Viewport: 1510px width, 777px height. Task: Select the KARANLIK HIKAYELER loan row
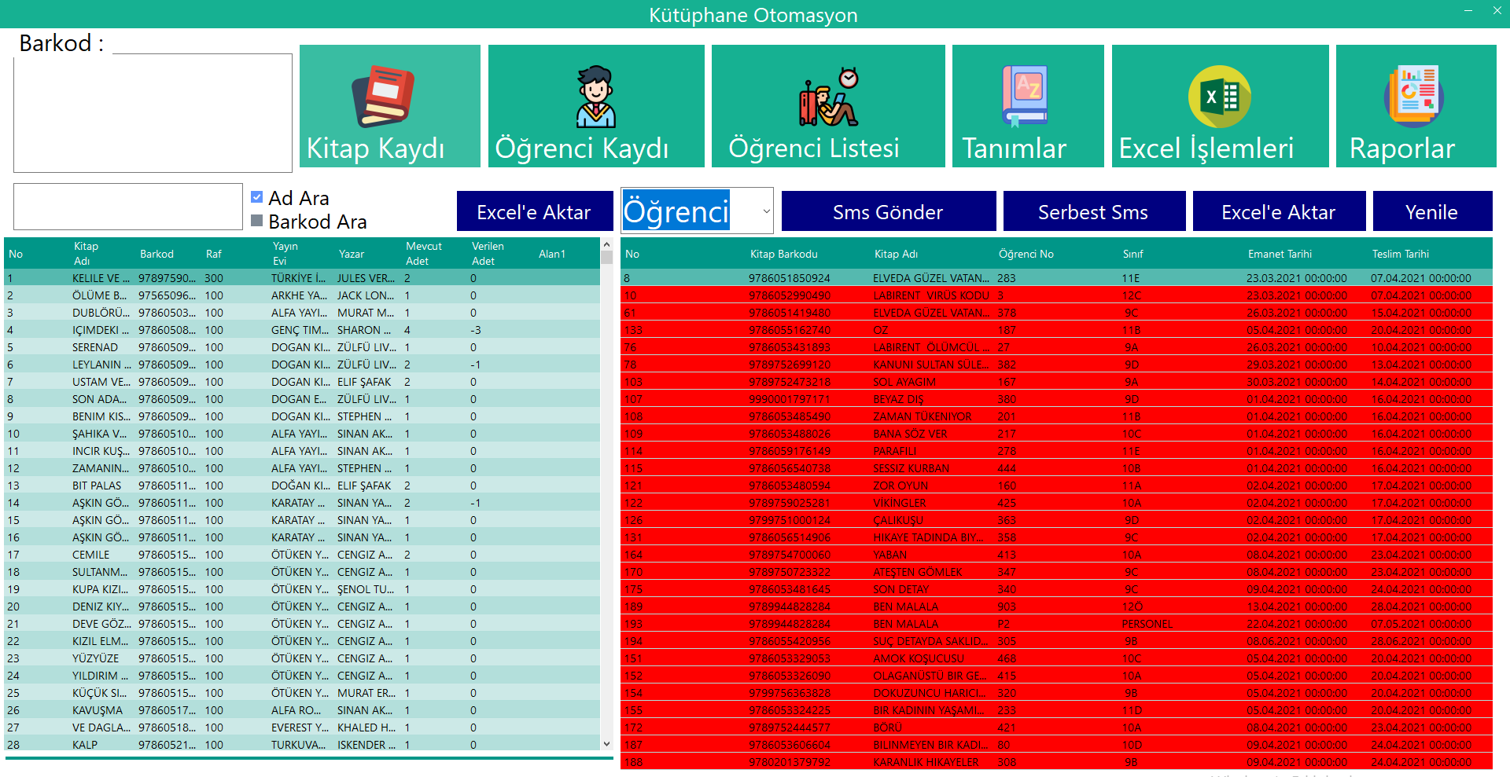pos(1056,762)
